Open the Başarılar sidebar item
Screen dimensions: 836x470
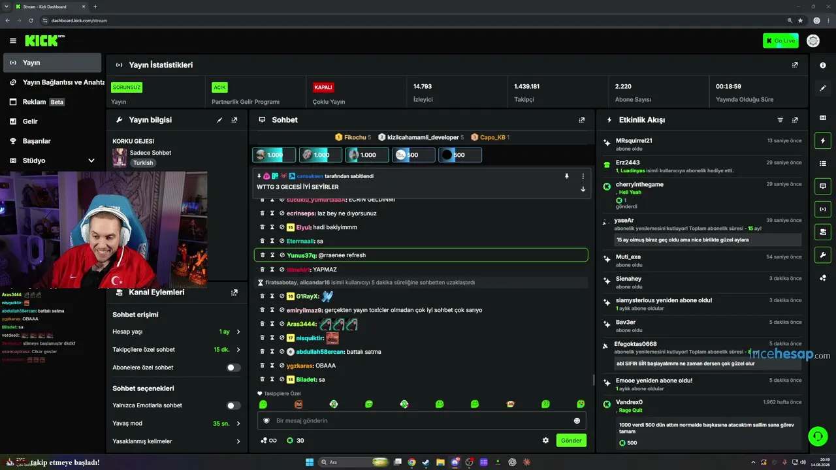52,141
